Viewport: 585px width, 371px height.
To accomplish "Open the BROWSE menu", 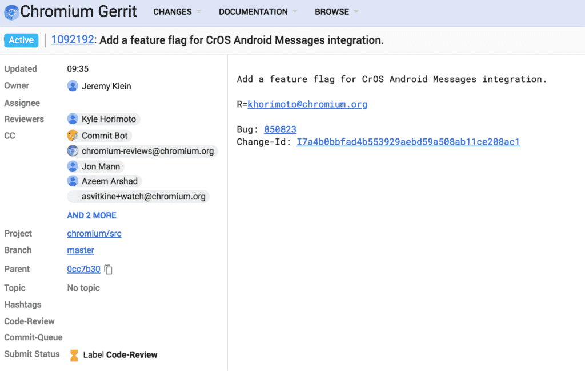I will tap(332, 11).
